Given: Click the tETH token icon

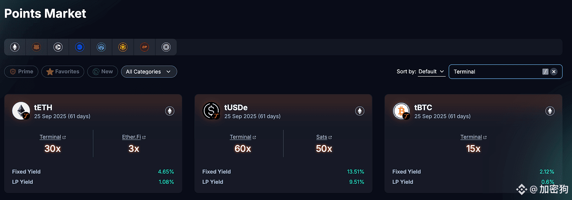Looking at the screenshot, I should [21, 111].
